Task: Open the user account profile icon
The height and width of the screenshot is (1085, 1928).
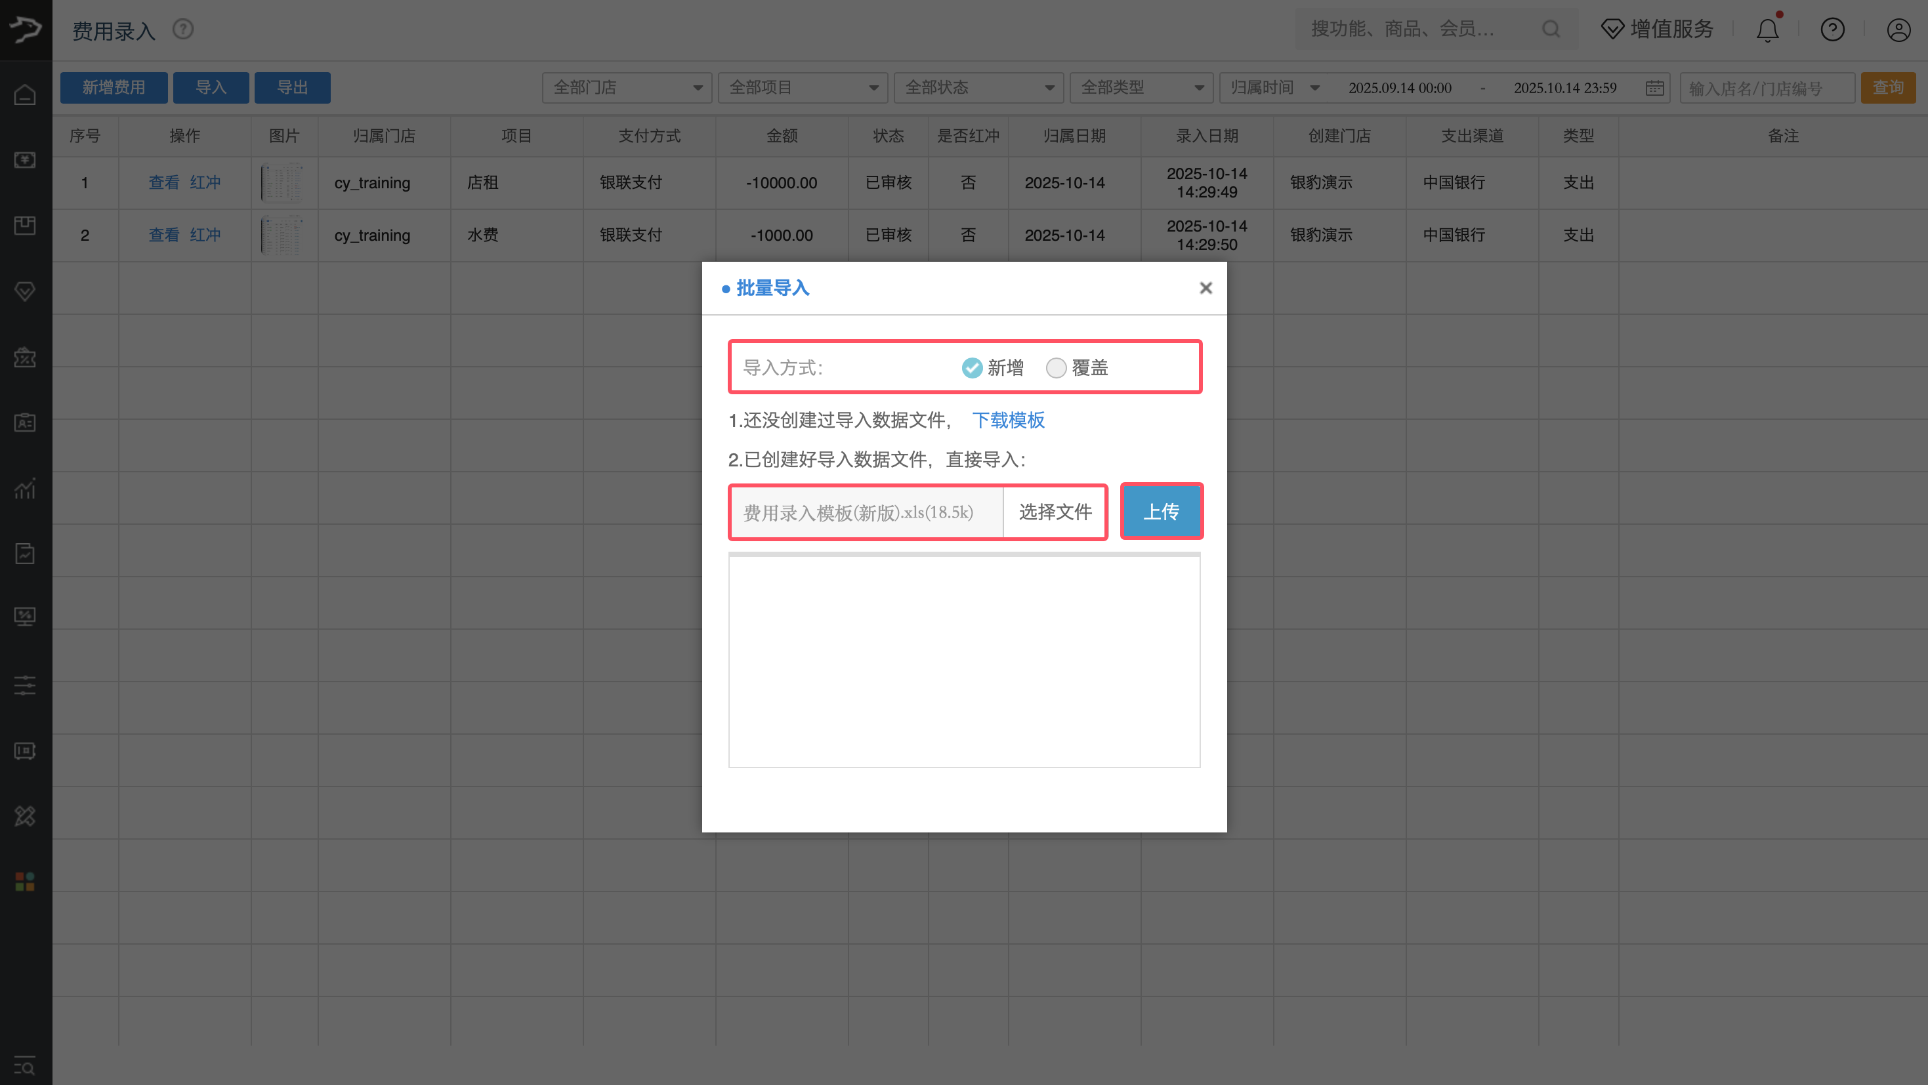Action: coord(1898,30)
